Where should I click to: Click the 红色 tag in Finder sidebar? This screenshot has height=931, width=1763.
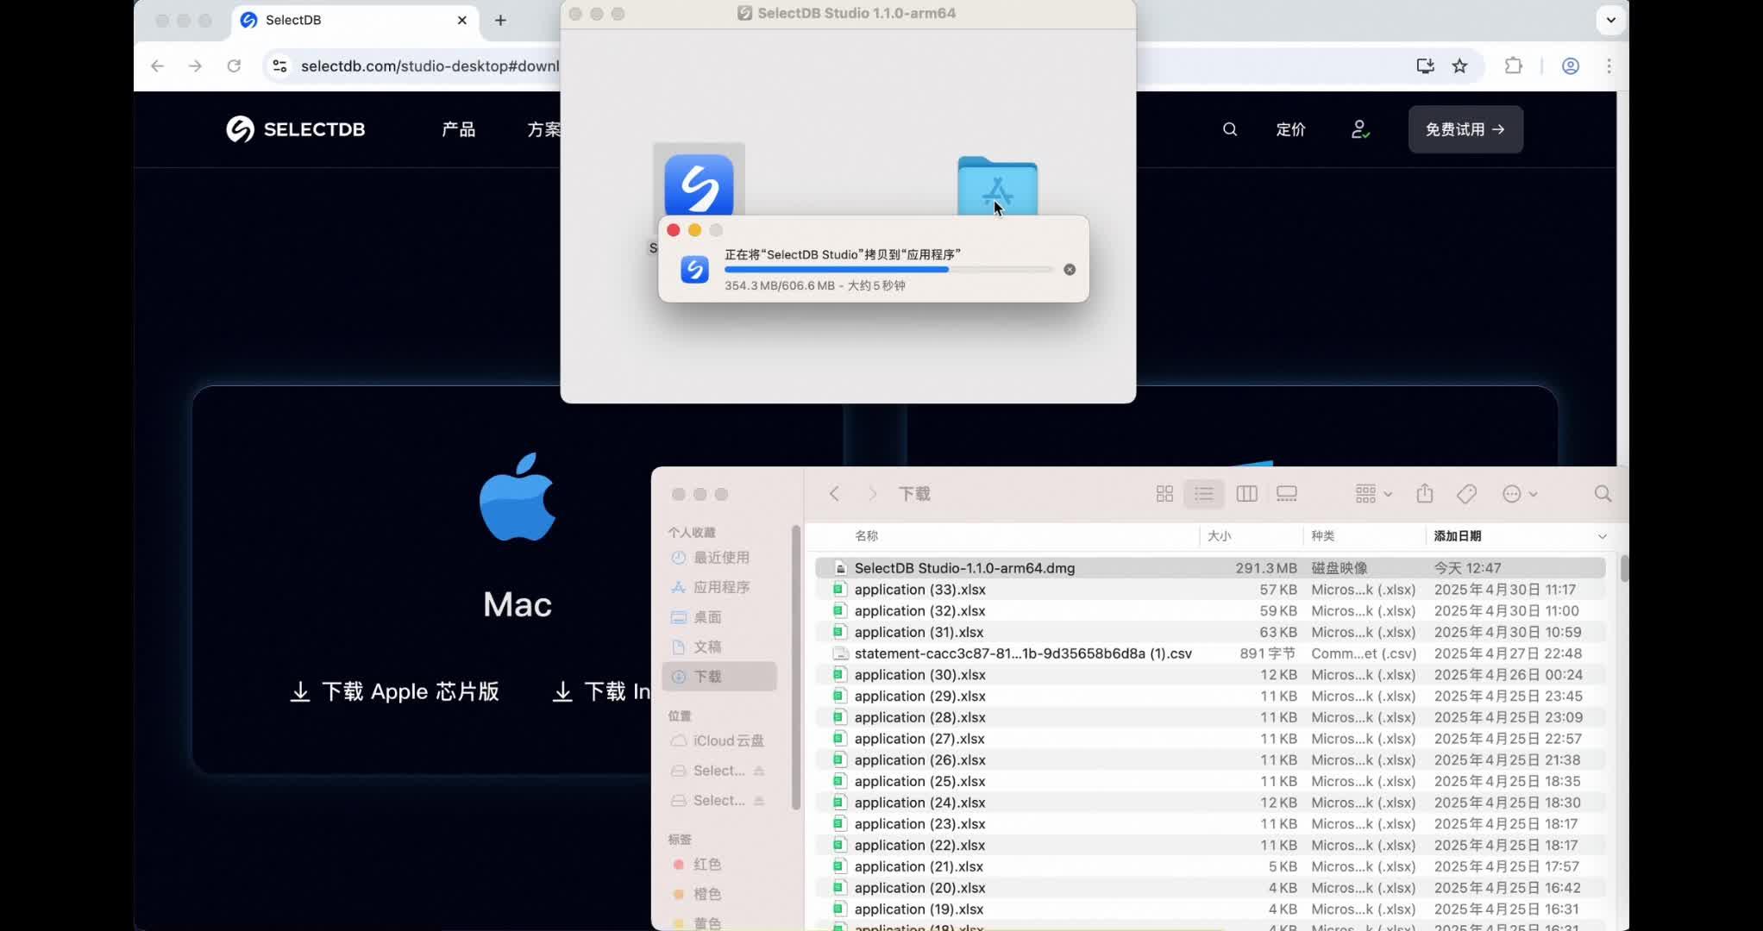[706, 864]
